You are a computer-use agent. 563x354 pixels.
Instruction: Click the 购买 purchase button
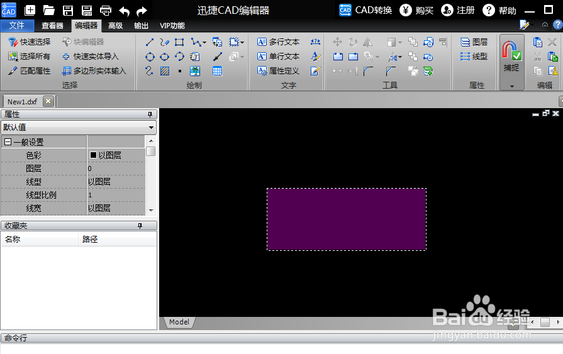click(x=417, y=10)
